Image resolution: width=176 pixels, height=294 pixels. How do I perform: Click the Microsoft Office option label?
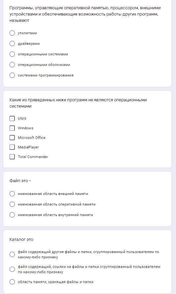[x=32, y=138]
